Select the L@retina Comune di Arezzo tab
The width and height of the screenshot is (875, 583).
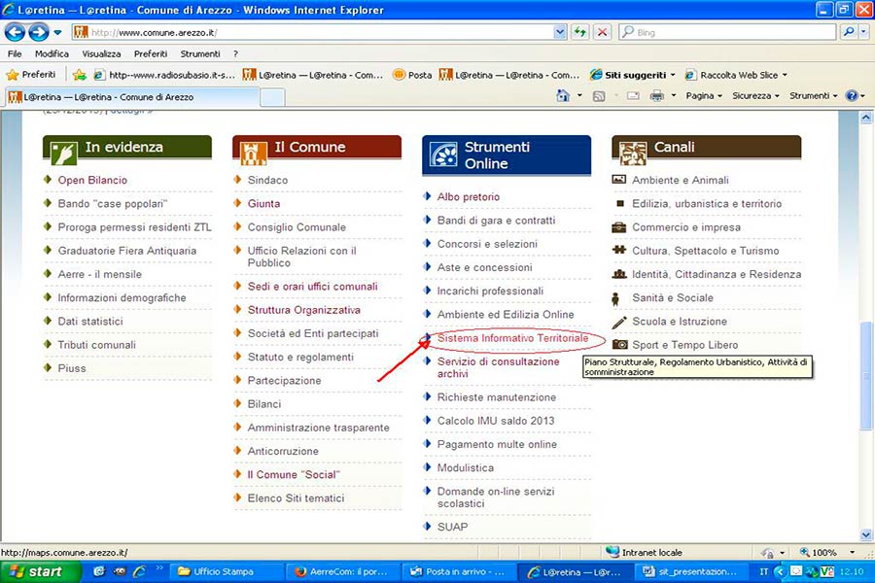[131, 97]
